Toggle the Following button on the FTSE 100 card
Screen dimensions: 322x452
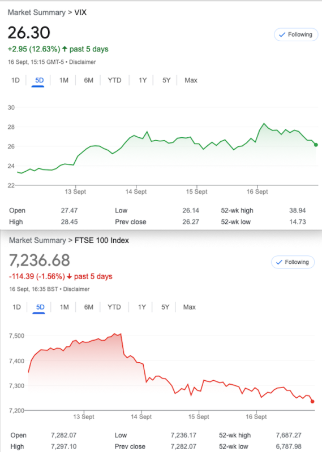[293, 262]
